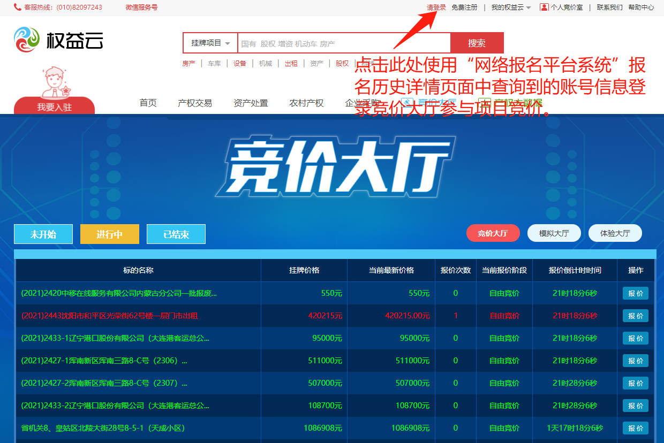Open the 我的权益云 dropdown menu
Viewport: 664px width, 443px height.
(x=511, y=7)
